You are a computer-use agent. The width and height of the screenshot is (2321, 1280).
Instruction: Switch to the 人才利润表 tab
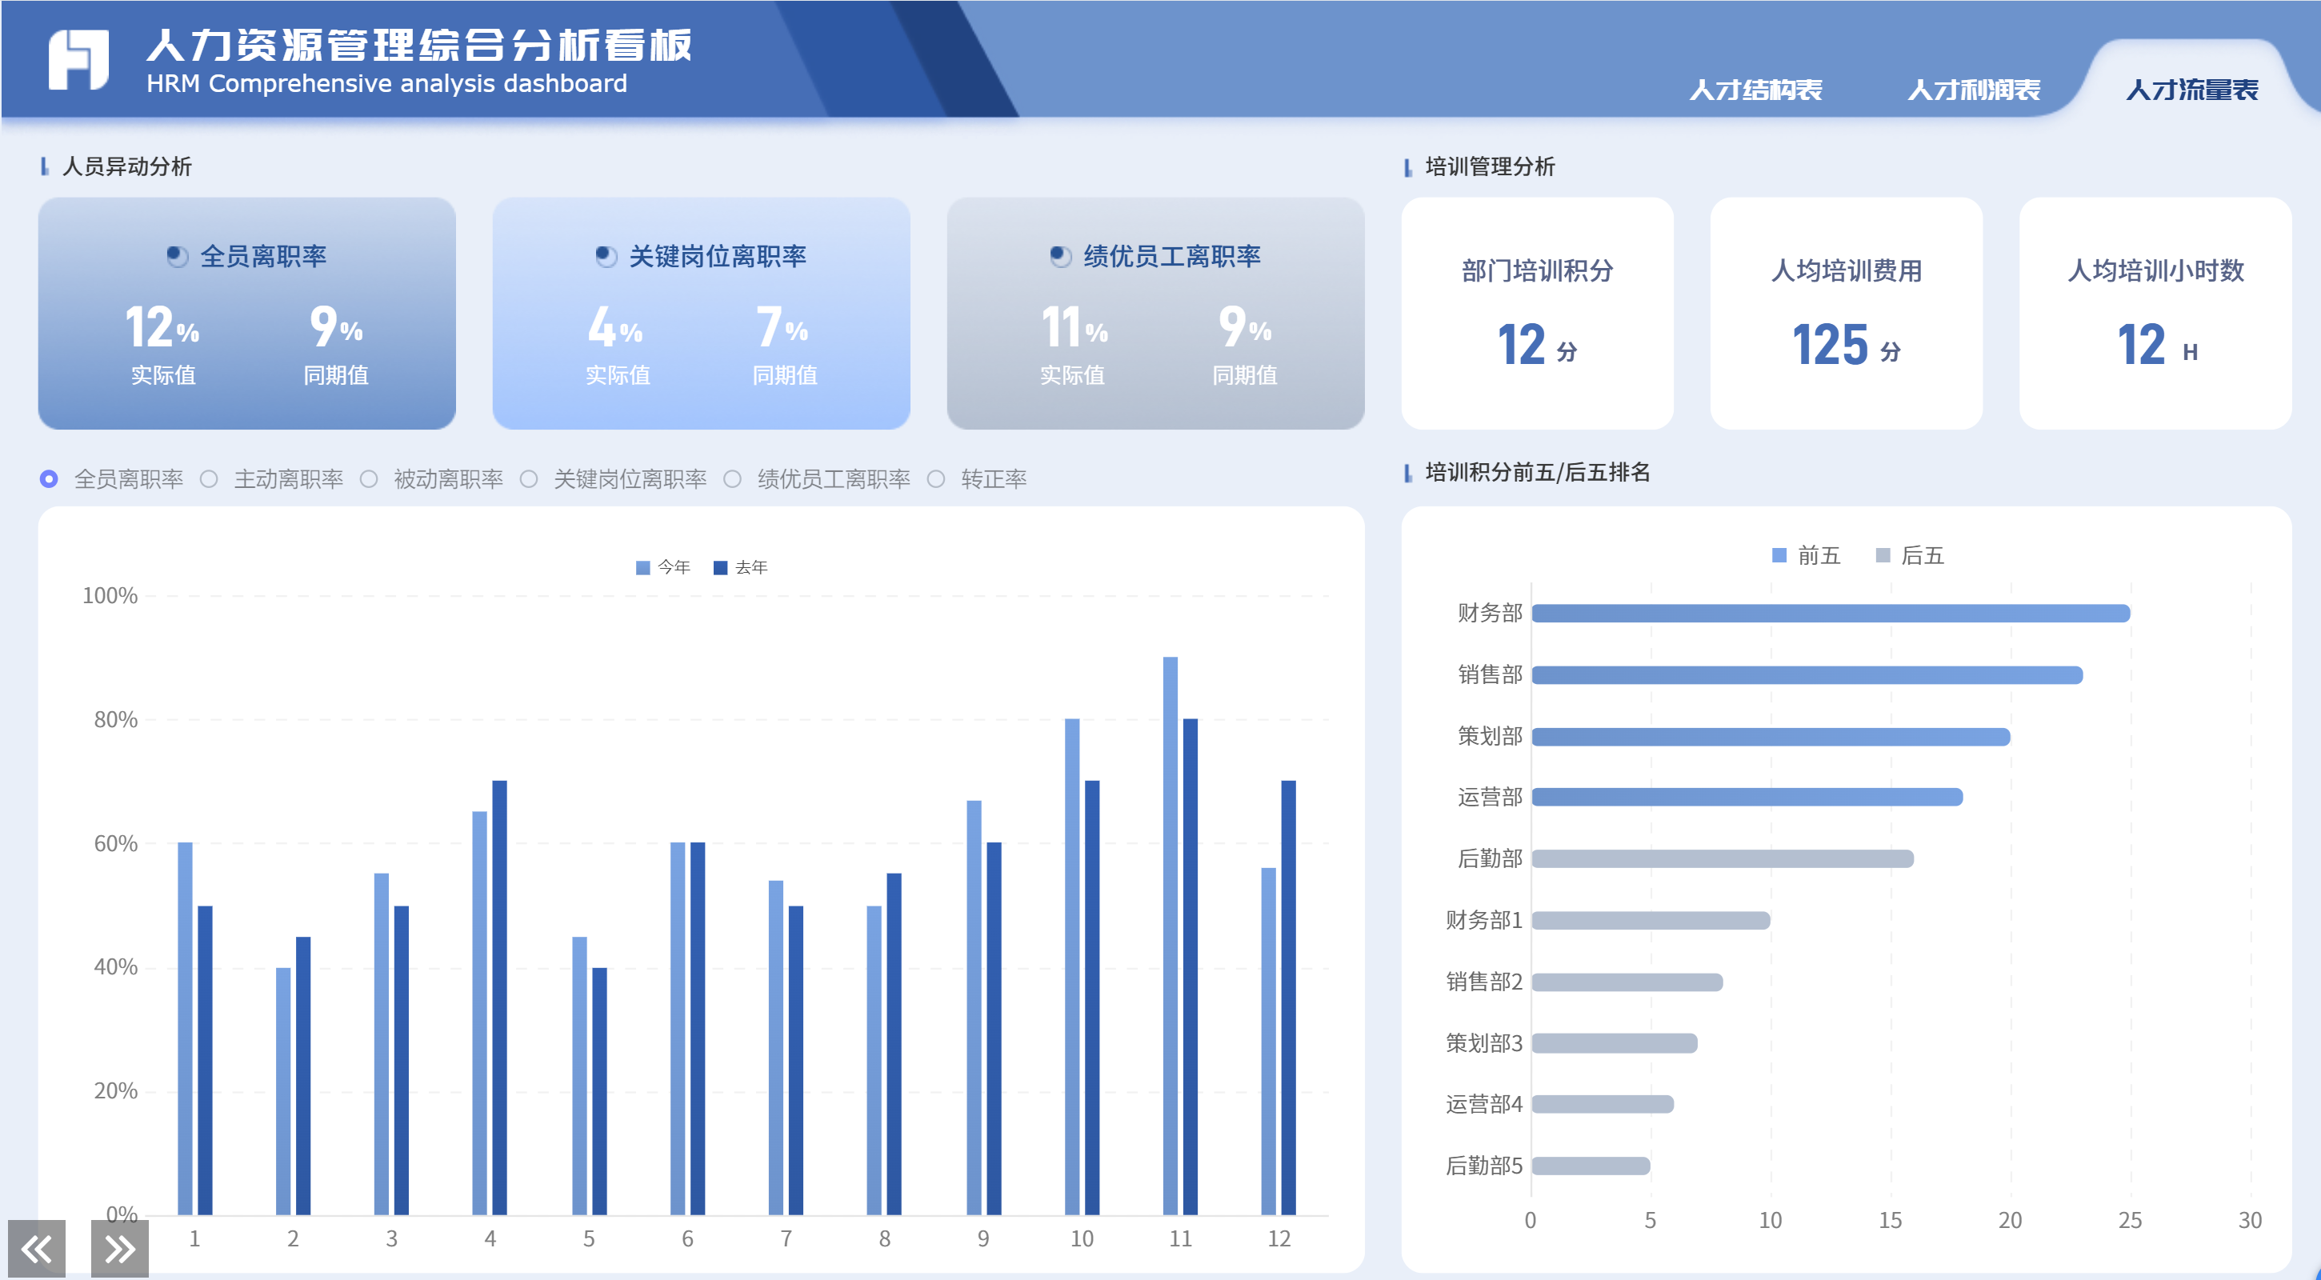coord(1973,90)
